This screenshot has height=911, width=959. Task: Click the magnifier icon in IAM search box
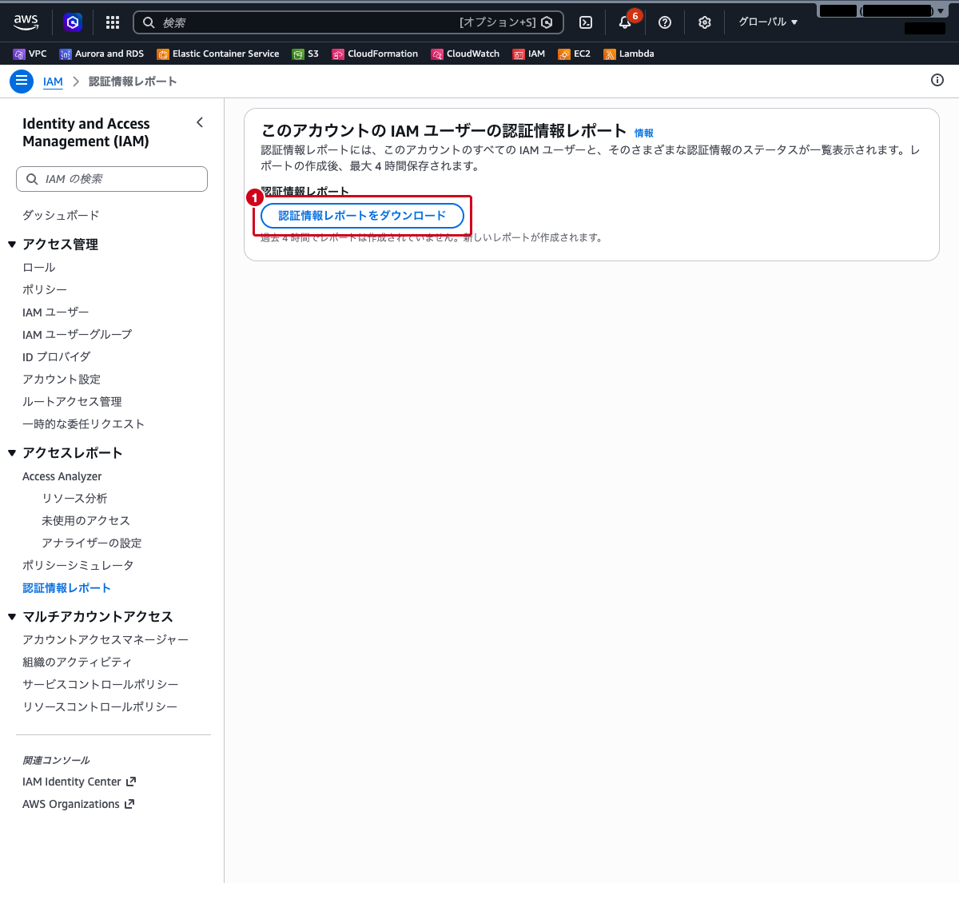tap(32, 179)
